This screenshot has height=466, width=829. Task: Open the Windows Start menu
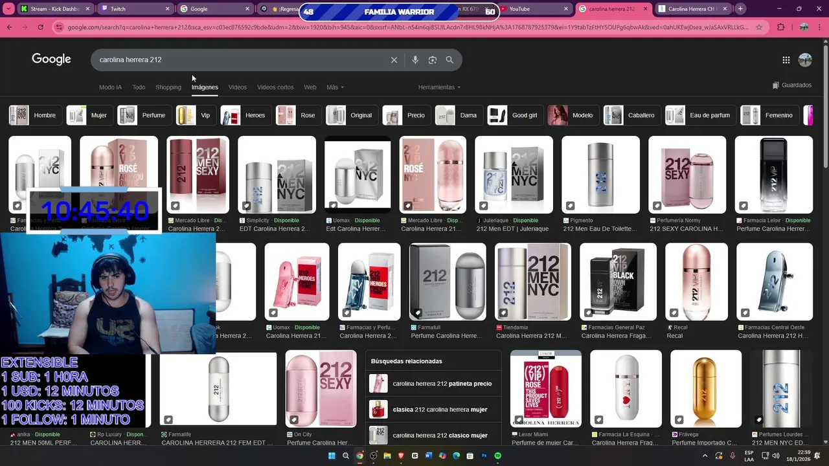(x=332, y=456)
